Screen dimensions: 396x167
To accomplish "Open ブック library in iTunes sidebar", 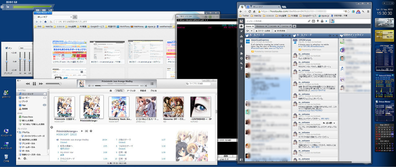I will (x=32, y=101).
